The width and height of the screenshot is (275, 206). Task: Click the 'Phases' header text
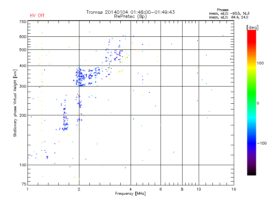click(x=222, y=10)
